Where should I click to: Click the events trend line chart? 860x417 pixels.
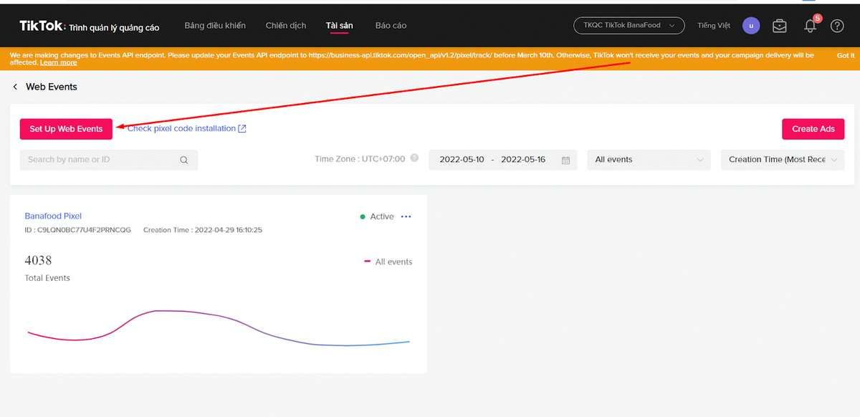coord(219,328)
